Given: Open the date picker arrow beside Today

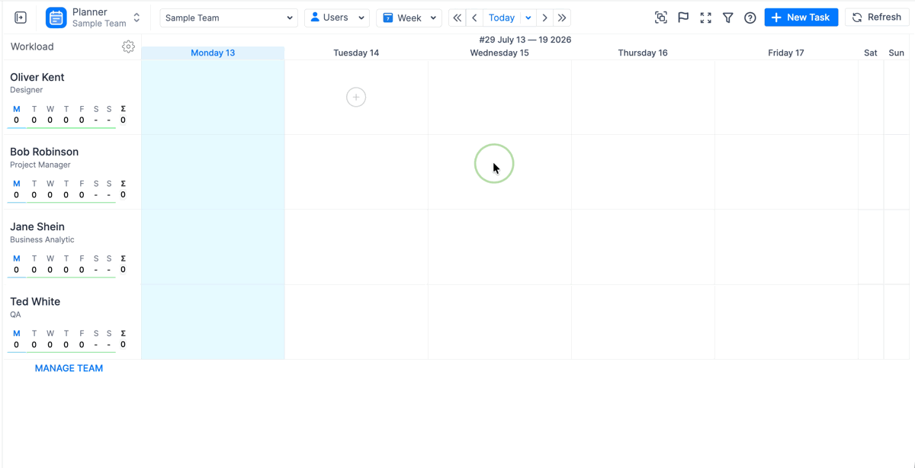Looking at the screenshot, I should point(528,18).
